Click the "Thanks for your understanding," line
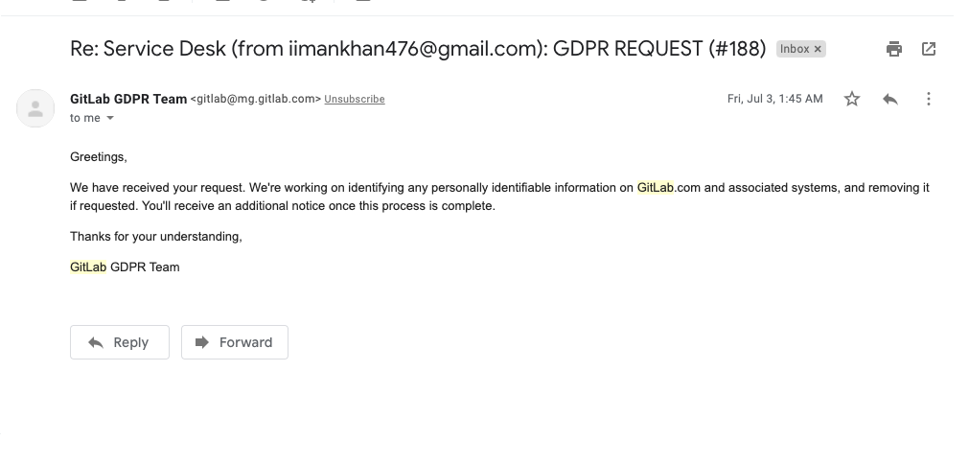 click(x=156, y=237)
